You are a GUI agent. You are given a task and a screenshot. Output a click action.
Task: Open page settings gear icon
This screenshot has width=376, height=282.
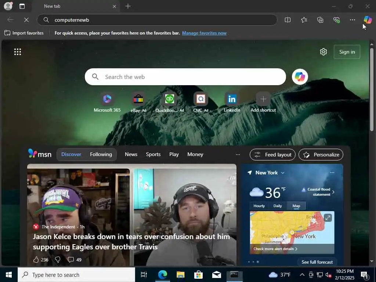tap(323, 52)
